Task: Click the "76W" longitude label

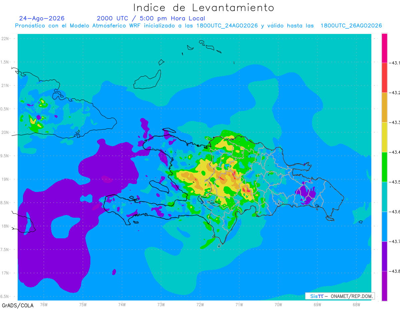Action: coord(44,305)
